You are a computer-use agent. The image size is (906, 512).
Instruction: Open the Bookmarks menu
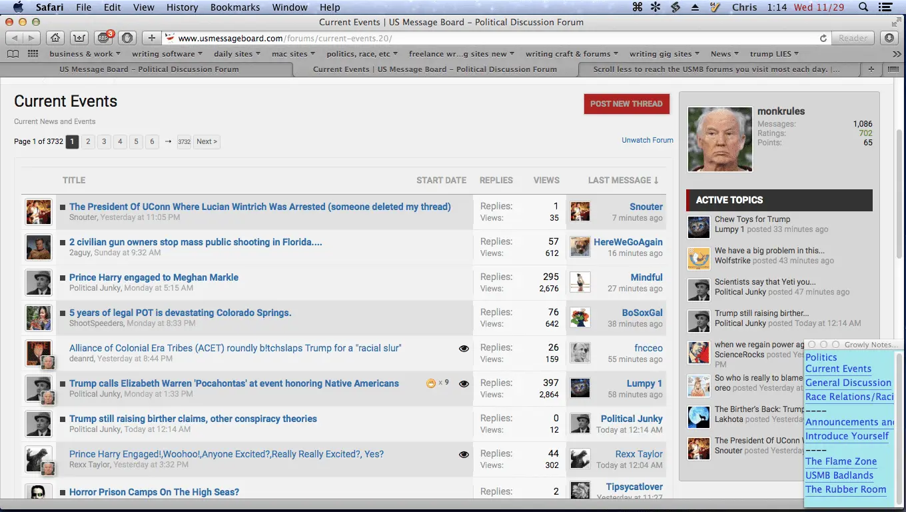click(x=234, y=7)
